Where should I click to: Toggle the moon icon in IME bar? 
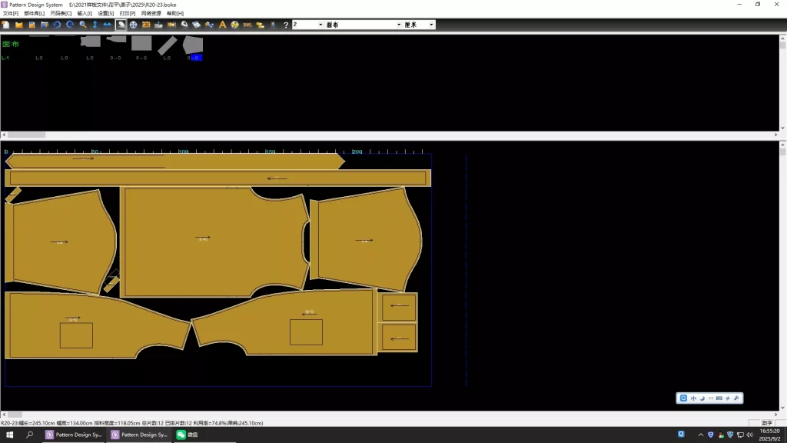coord(702,398)
